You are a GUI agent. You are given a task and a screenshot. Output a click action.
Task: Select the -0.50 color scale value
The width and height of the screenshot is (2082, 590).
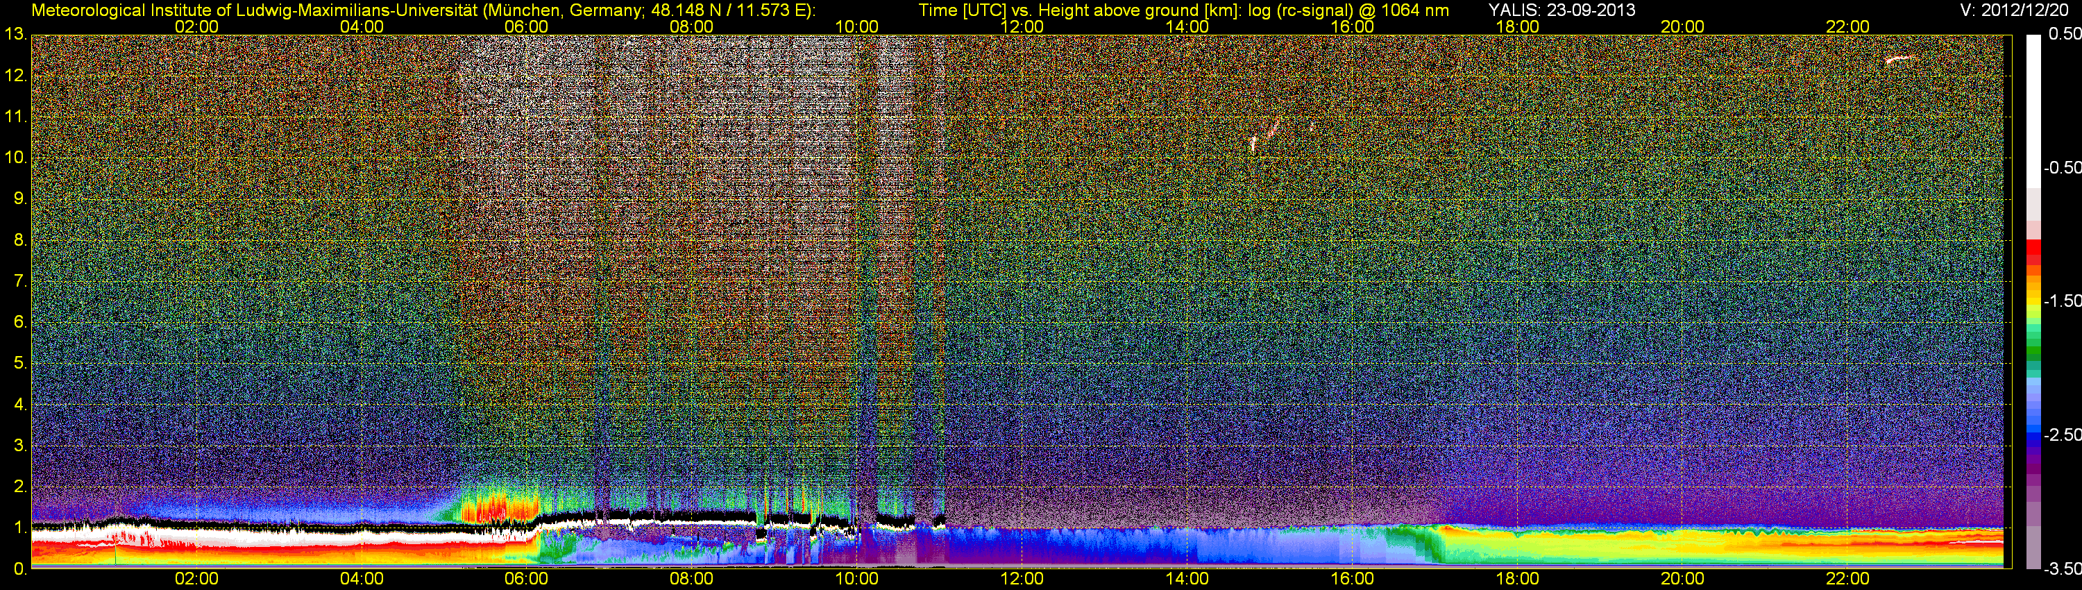(2062, 168)
